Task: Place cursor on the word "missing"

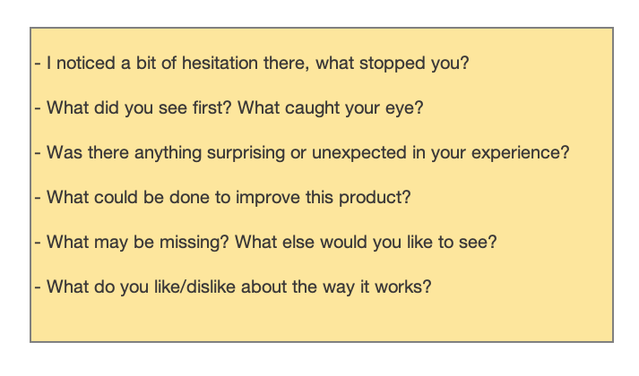Action: tap(167, 242)
